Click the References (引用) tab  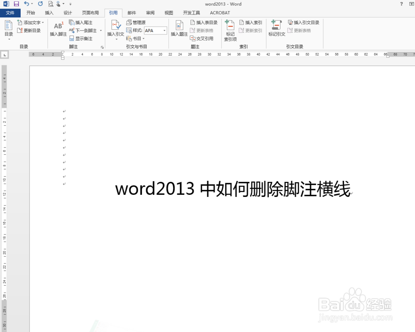click(113, 13)
